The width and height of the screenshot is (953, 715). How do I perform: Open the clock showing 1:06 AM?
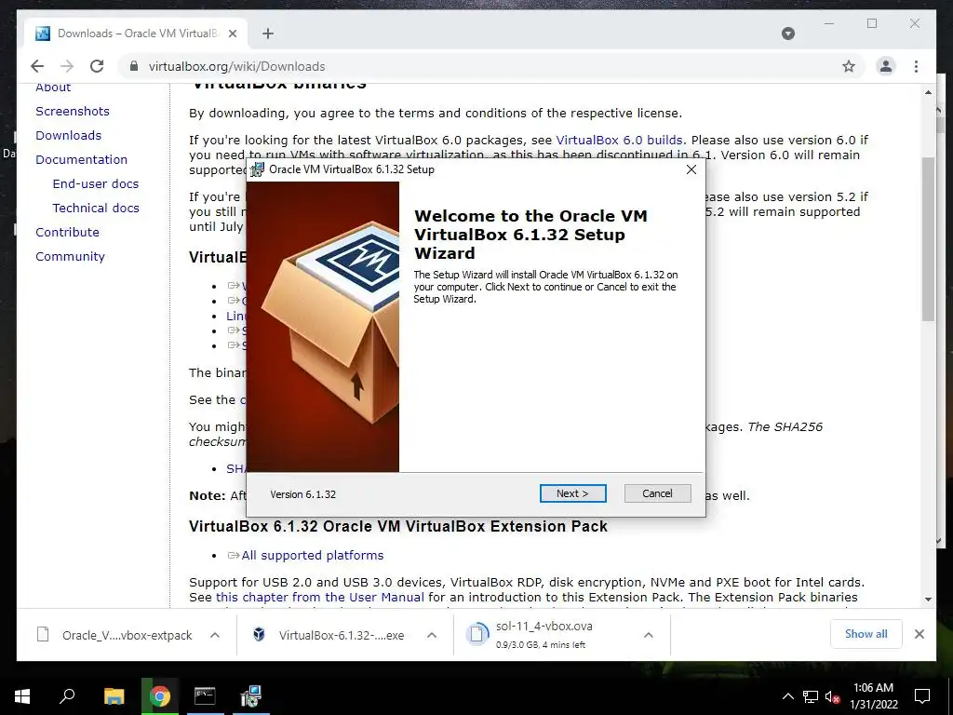click(873, 696)
